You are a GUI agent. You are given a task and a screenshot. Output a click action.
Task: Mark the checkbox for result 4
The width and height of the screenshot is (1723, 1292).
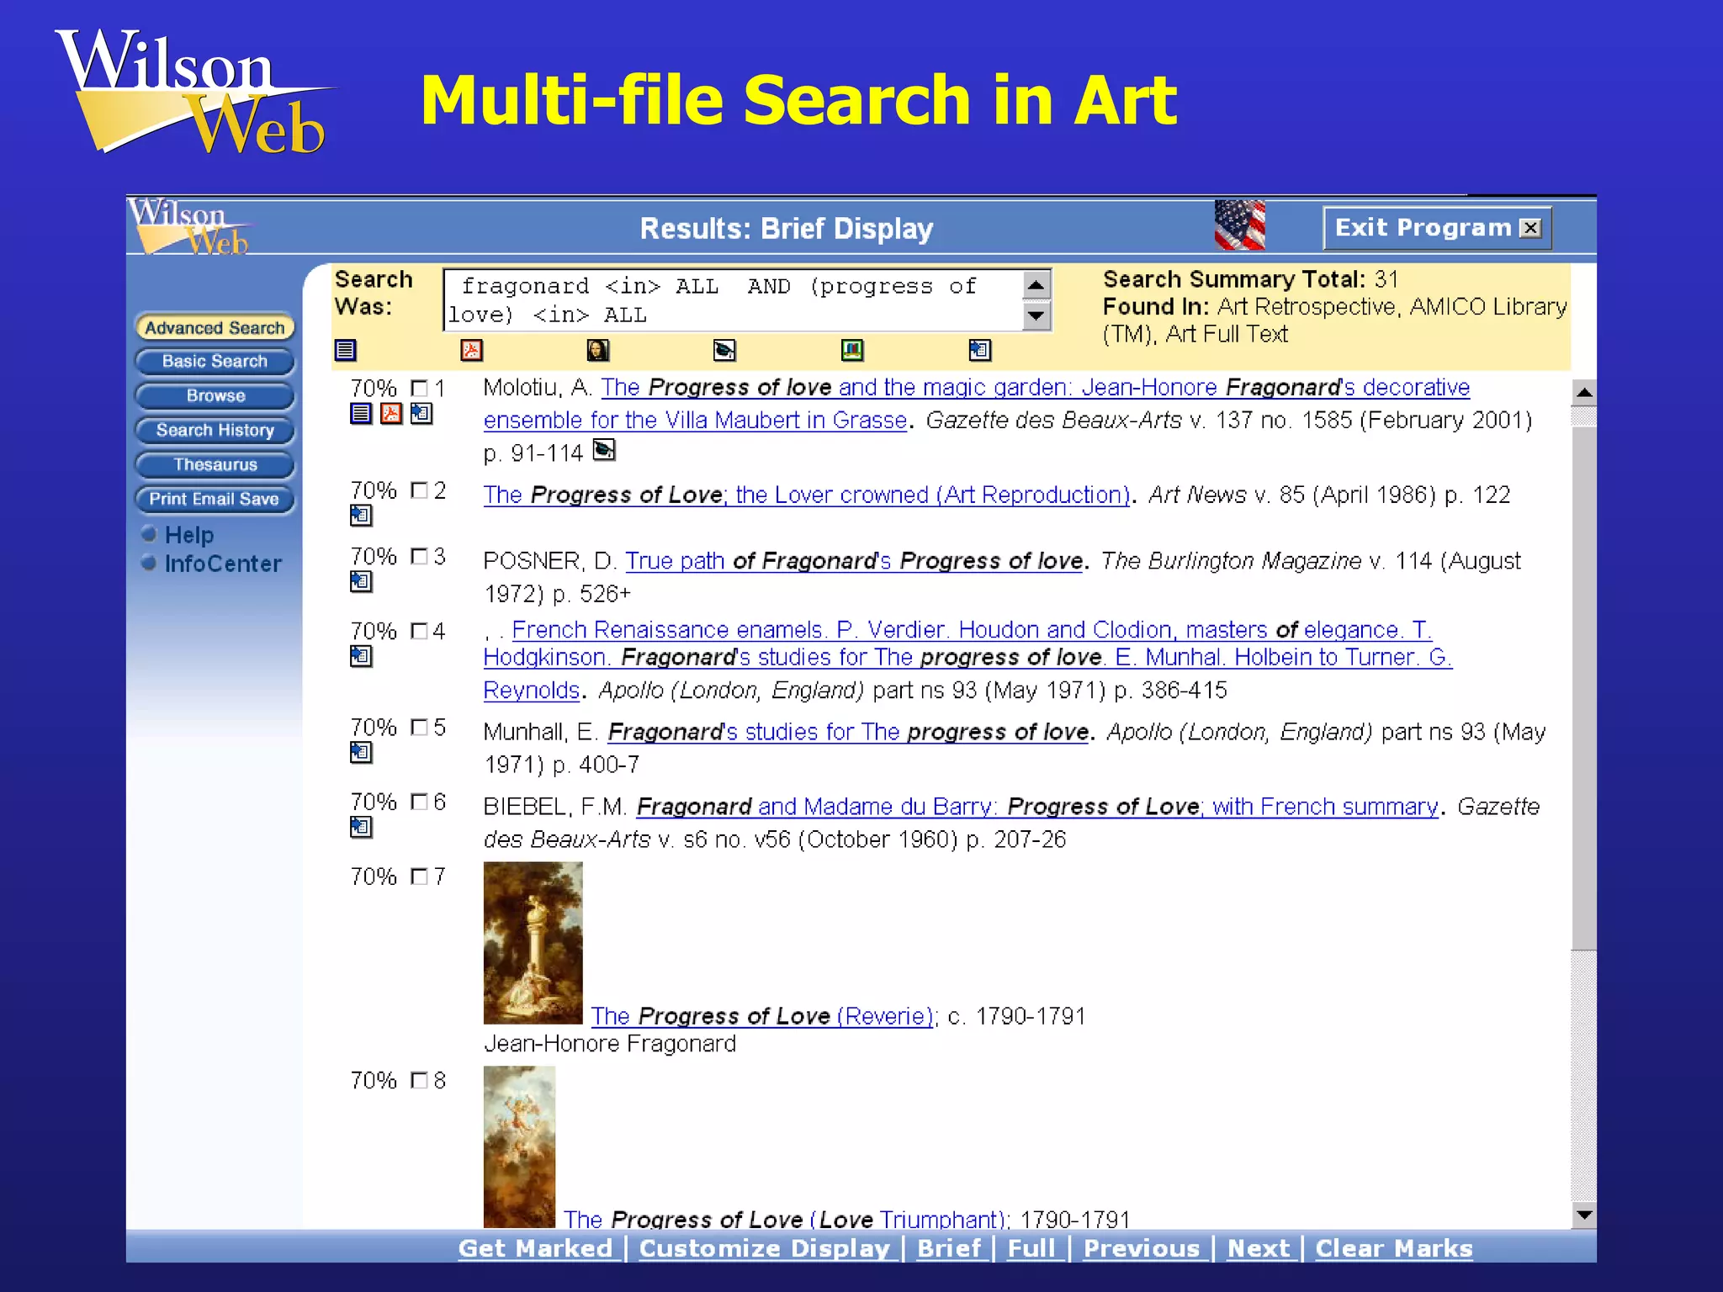419,632
